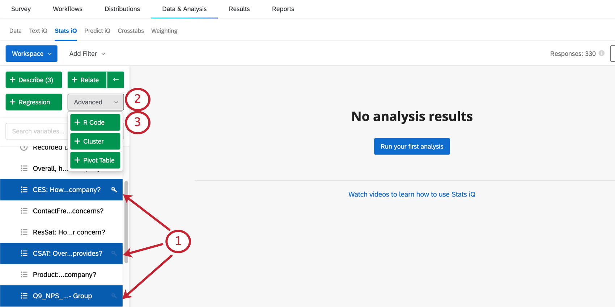Viewport: 615px width, 307px height.
Task: Deselect the CES: How...company? variable
Action: 61,190
